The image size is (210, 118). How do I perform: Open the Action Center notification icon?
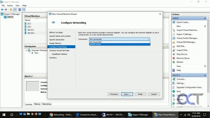[x=204, y=115]
